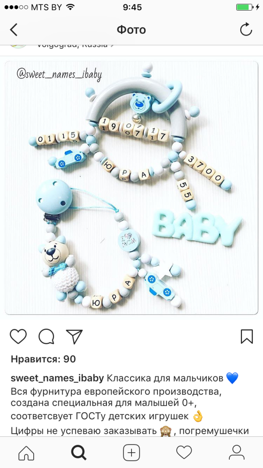Create new post with plus icon
Screen dimensions: 263x468
click(131, 453)
